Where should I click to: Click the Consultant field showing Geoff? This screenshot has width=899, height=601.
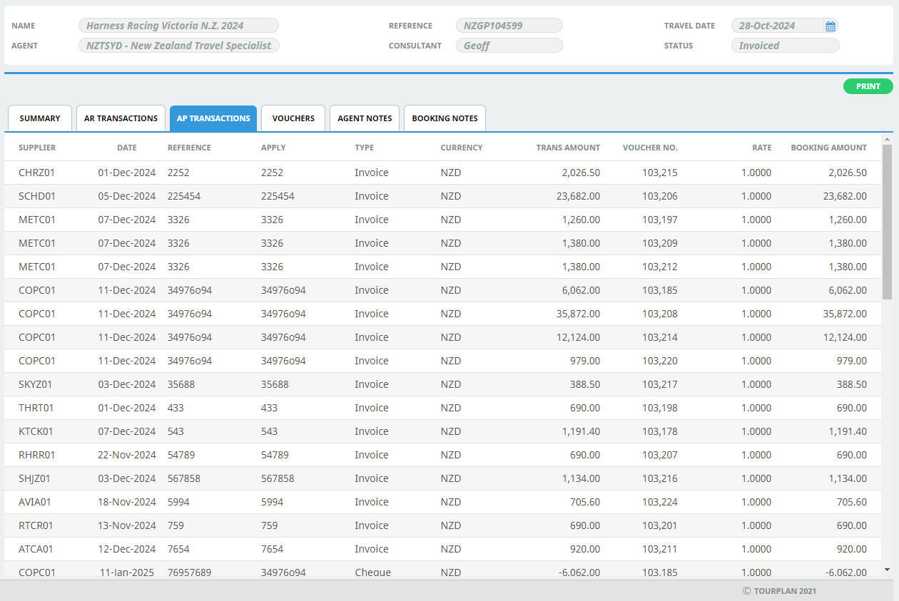509,46
